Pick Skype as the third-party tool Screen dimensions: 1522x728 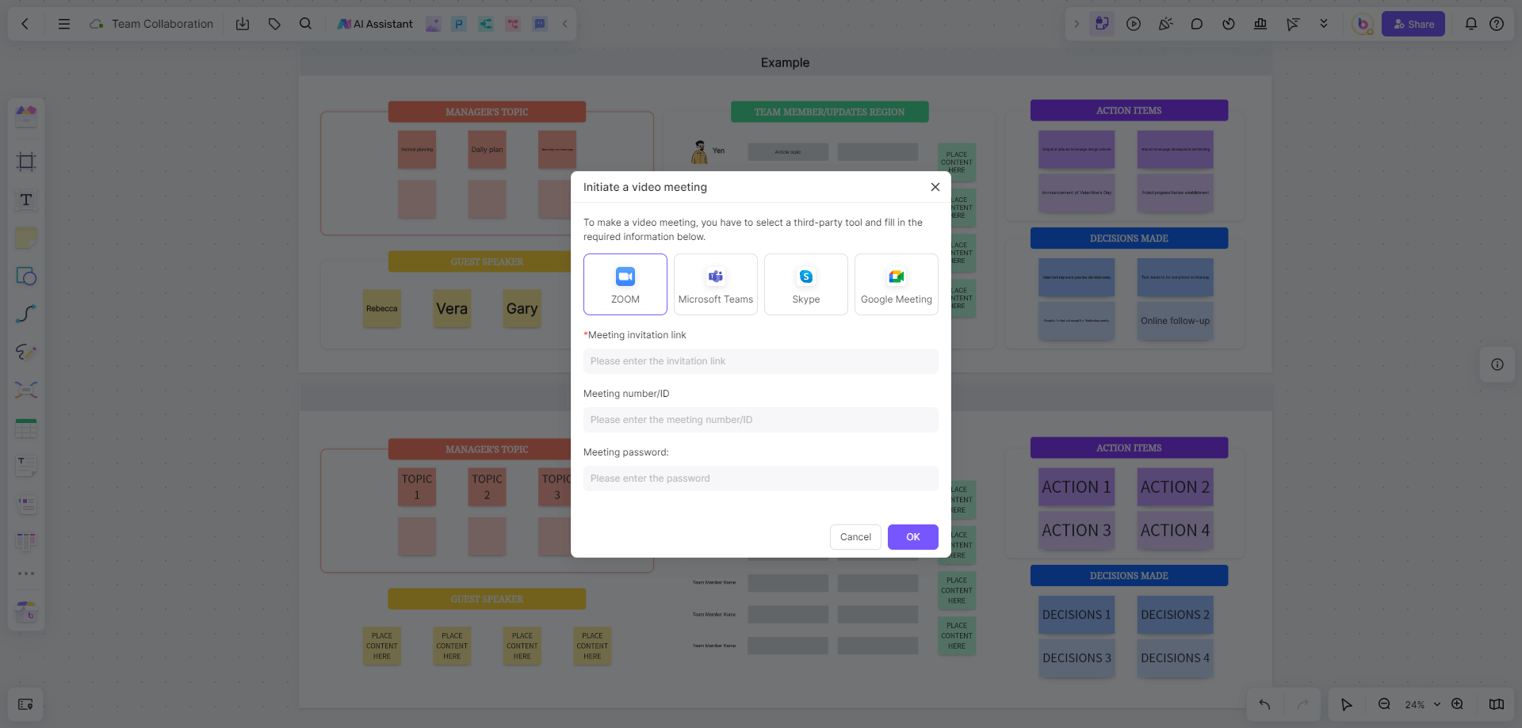pyautogui.click(x=806, y=284)
